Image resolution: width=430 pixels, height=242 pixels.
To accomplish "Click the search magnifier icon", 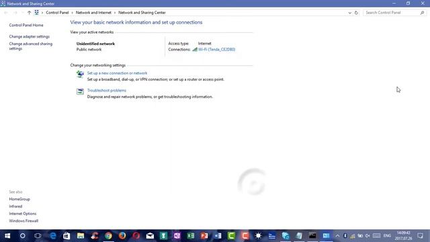I will pyautogui.click(x=422, y=13).
